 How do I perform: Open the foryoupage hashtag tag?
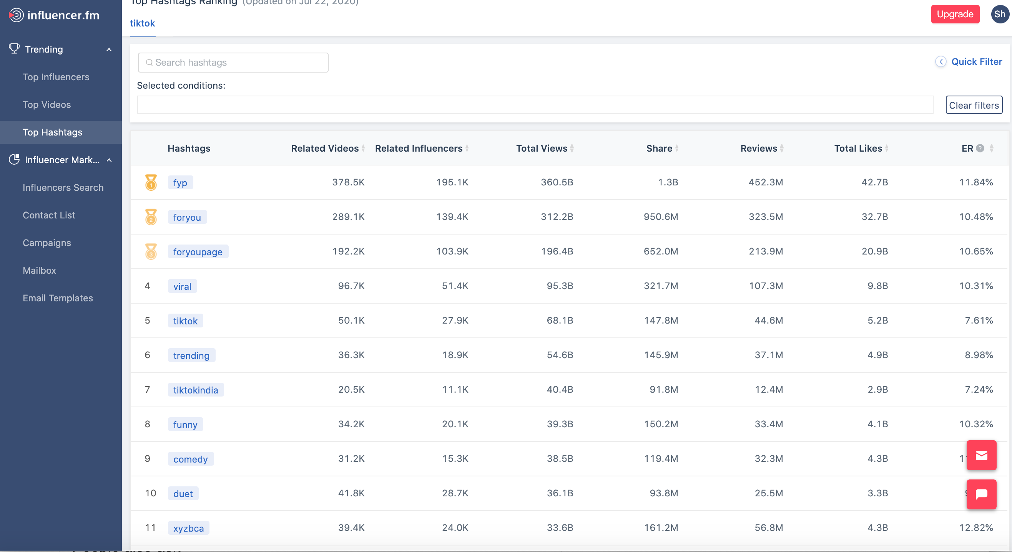pyautogui.click(x=198, y=251)
